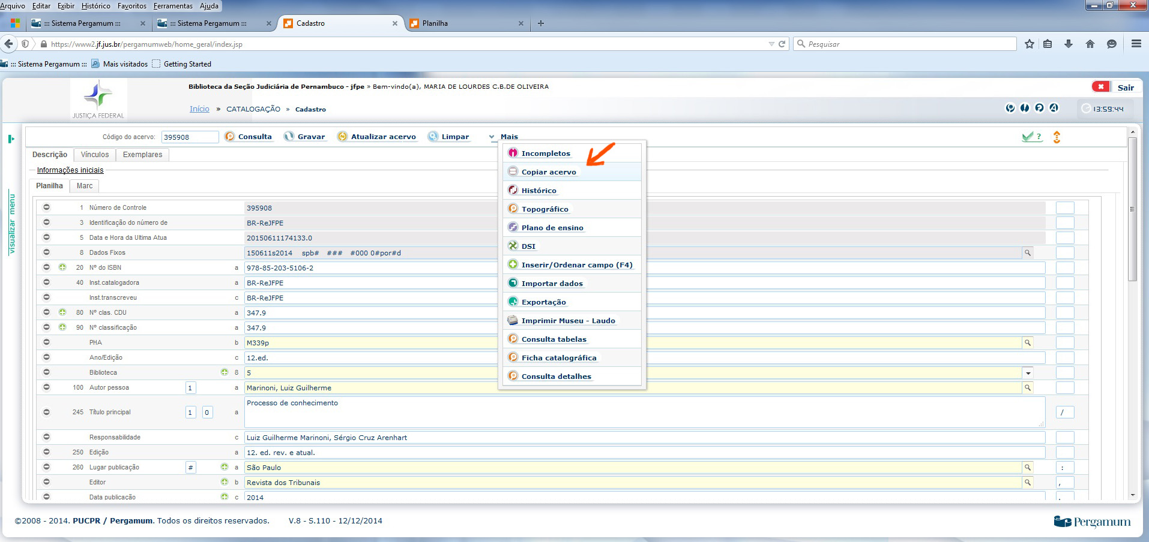1149x542 pixels.
Task: Click the Gravar save icon
Action: (289, 137)
